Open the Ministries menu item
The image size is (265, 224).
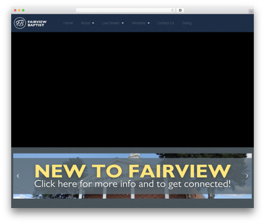tap(138, 23)
